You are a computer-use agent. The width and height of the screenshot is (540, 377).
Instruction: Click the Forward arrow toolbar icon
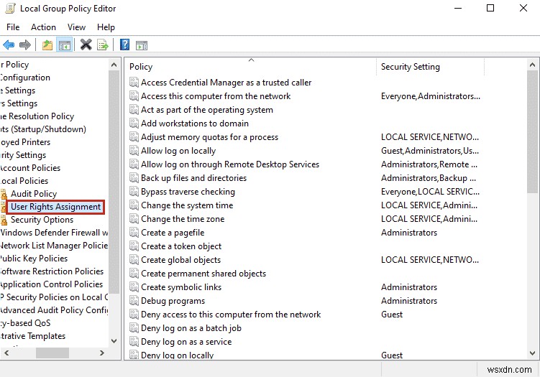click(25, 45)
